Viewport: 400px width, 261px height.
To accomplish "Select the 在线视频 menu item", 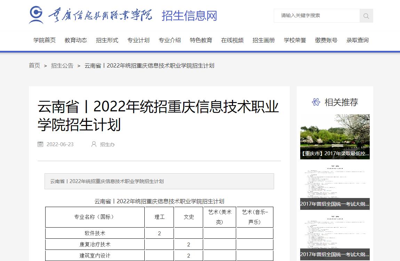I will 232,40.
